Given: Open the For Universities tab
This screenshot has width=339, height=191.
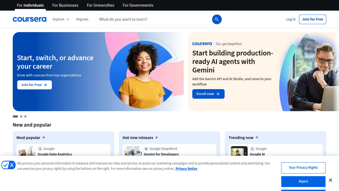Looking at the screenshot, I should point(101,5).
